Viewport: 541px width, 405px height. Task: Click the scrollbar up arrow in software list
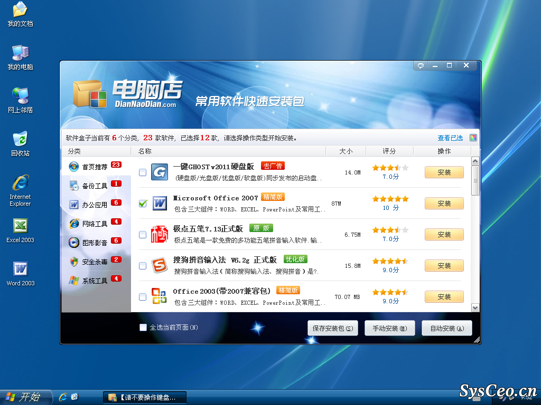475,161
